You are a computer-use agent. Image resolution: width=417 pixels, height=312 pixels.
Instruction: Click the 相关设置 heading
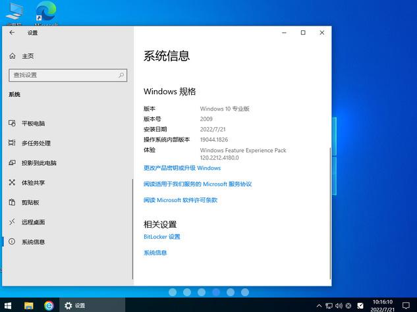[x=160, y=224]
